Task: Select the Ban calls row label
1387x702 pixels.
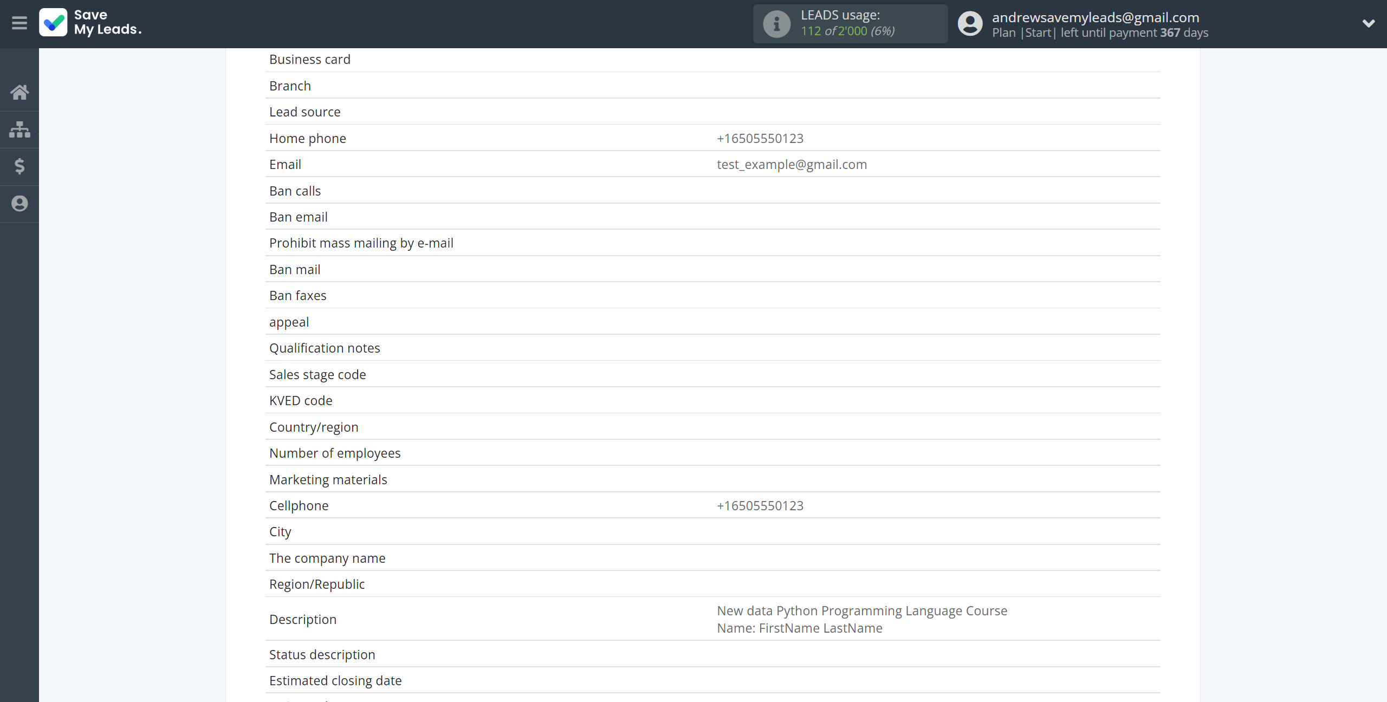Action: pyautogui.click(x=295, y=191)
